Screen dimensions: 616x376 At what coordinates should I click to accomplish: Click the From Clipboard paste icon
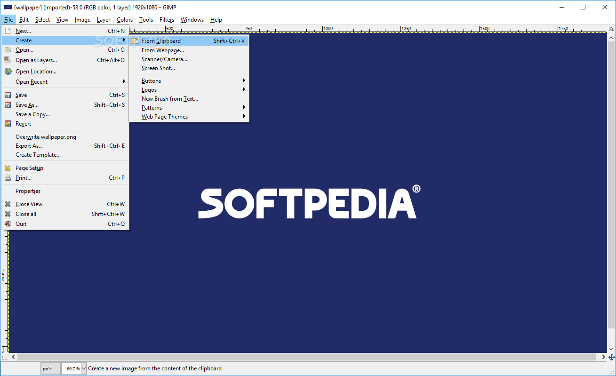tap(135, 40)
